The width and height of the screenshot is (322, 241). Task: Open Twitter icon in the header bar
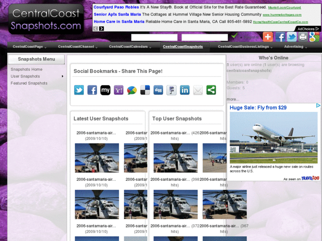(291, 37)
